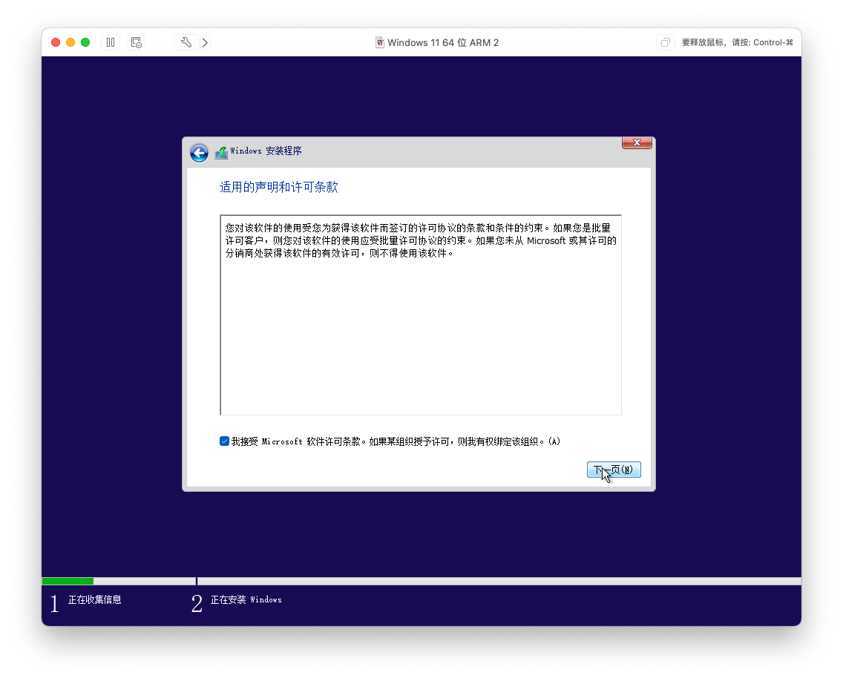
Task: Click the Windows 11 64 位 ARM 2 window title
Action: pos(443,42)
